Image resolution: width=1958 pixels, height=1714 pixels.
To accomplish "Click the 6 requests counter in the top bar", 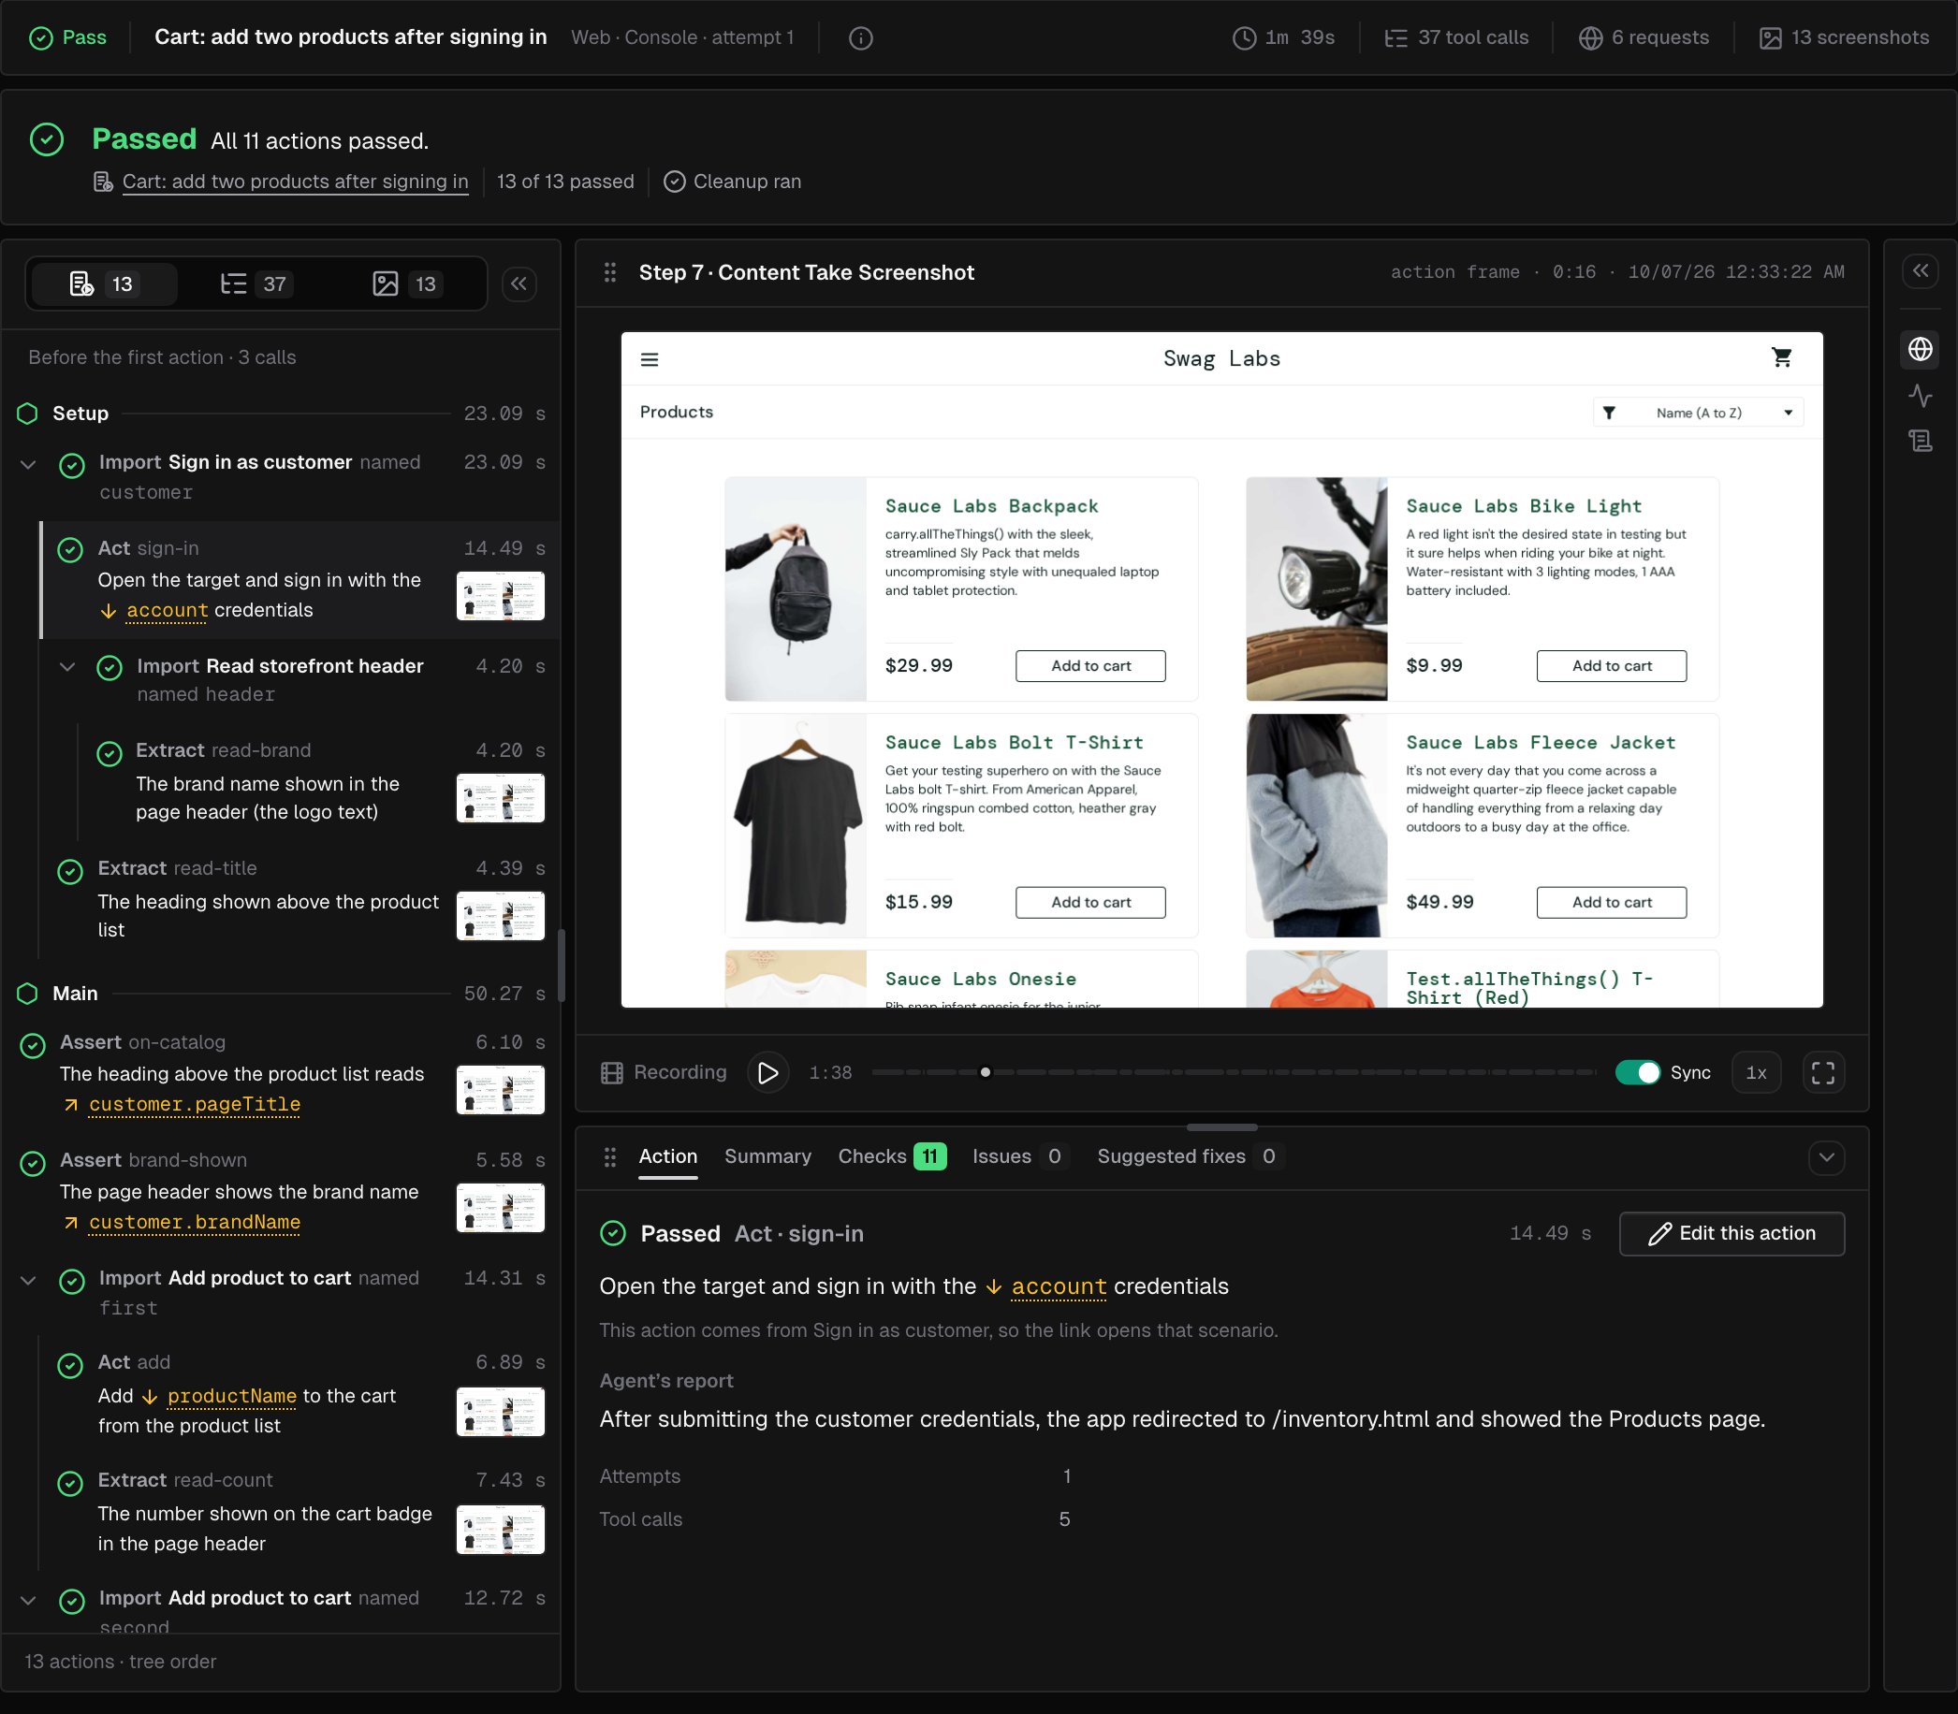I will click(x=1644, y=38).
